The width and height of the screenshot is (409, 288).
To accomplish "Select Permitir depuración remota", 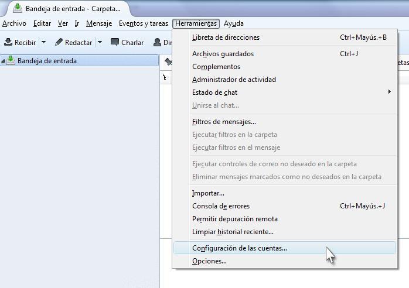I will [x=285, y=219].
